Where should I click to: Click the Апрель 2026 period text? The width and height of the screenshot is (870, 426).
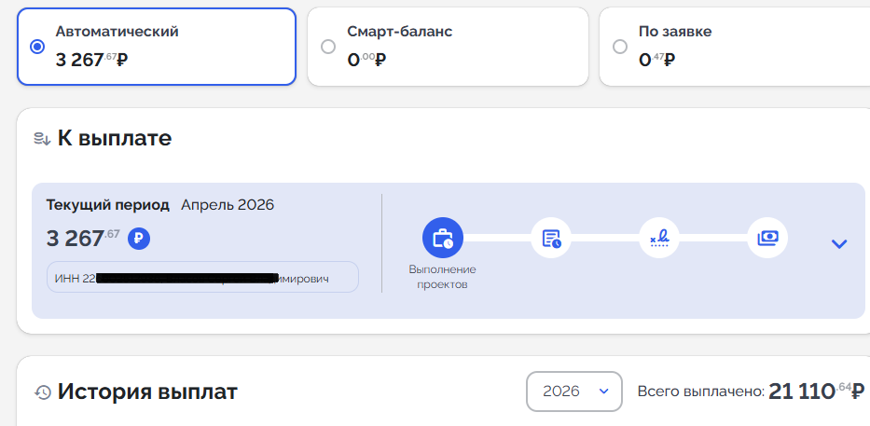(228, 205)
